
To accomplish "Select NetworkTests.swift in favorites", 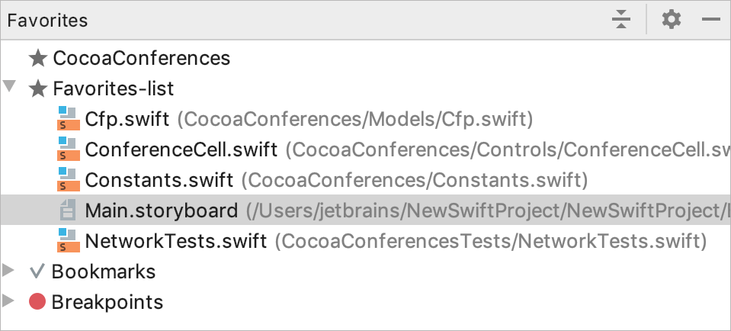I will [x=176, y=241].
